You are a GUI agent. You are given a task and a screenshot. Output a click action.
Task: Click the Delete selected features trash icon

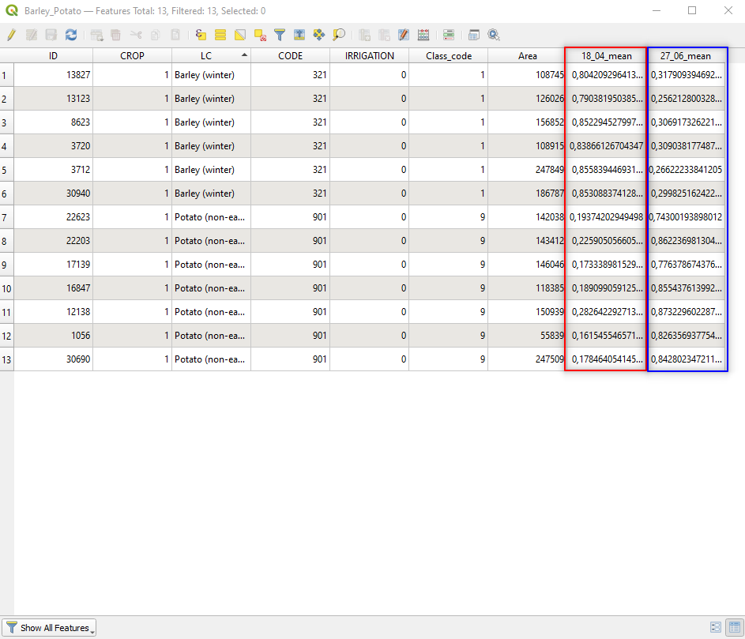116,35
